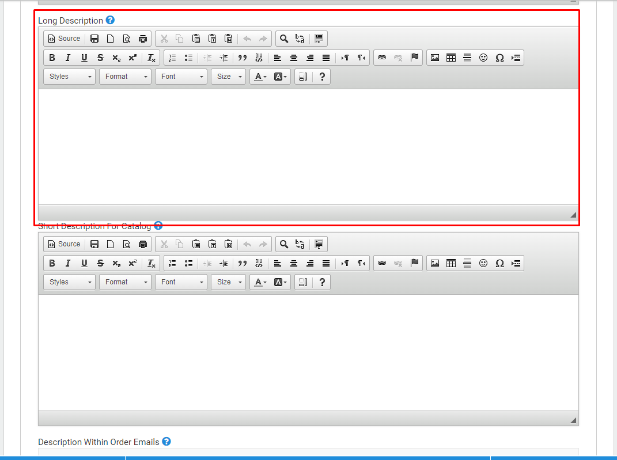The image size is (617, 460).
Task: Insert special character in Long Description editor
Action: coord(499,58)
